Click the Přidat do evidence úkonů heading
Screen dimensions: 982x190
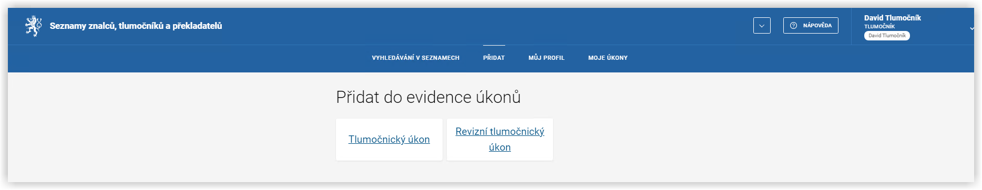click(428, 97)
